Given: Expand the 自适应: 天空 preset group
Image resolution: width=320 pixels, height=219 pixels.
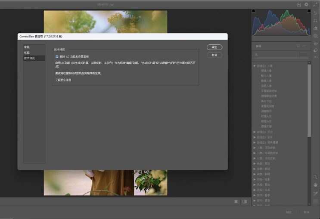Looking at the screenshot, I should [255, 132].
